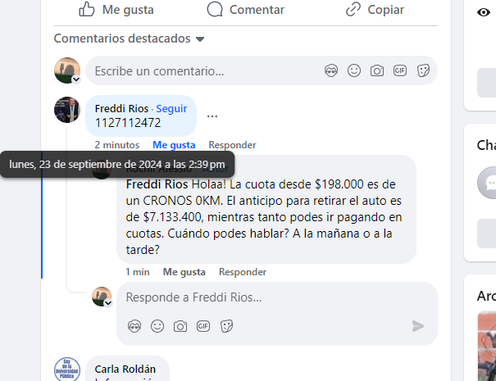Like the post with Me gusta button
The height and width of the screenshot is (381, 496).
click(116, 10)
